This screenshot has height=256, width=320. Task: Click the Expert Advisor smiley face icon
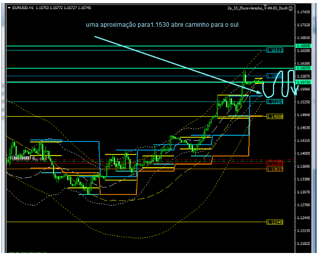click(291, 8)
